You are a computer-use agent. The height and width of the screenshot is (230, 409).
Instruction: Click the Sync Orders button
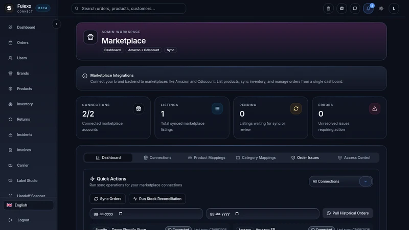(x=107, y=199)
